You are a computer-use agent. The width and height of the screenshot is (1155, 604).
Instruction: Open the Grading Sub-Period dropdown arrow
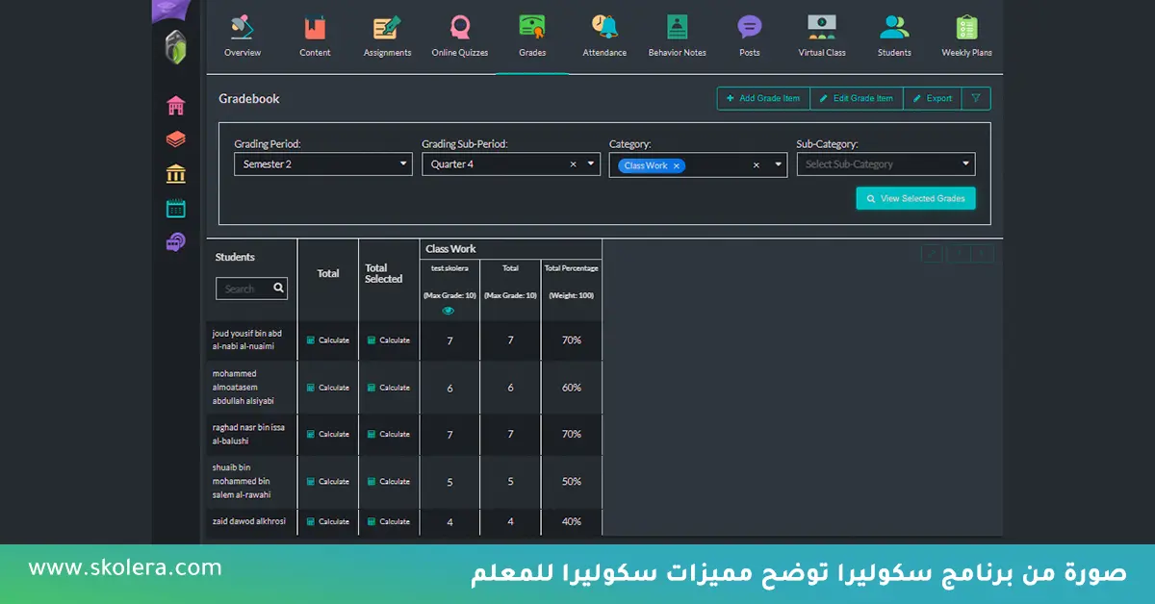coord(591,164)
